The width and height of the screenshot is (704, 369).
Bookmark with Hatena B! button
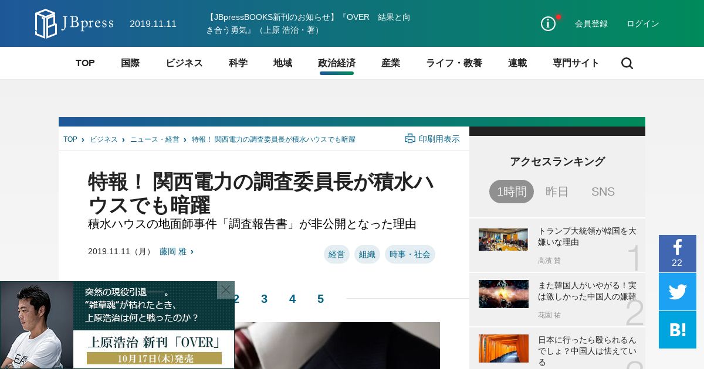(x=678, y=330)
